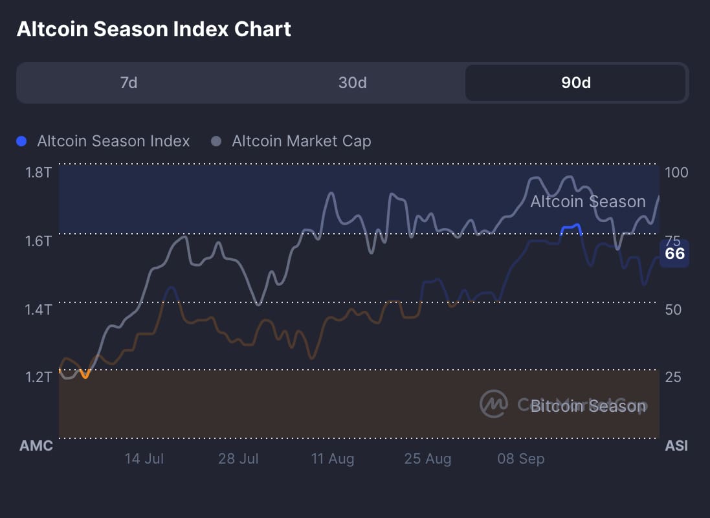Click the Bitcoin Season zone label

click(588, 406)
